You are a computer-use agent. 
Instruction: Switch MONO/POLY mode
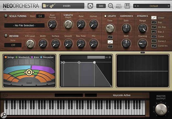tap(119, 6)
